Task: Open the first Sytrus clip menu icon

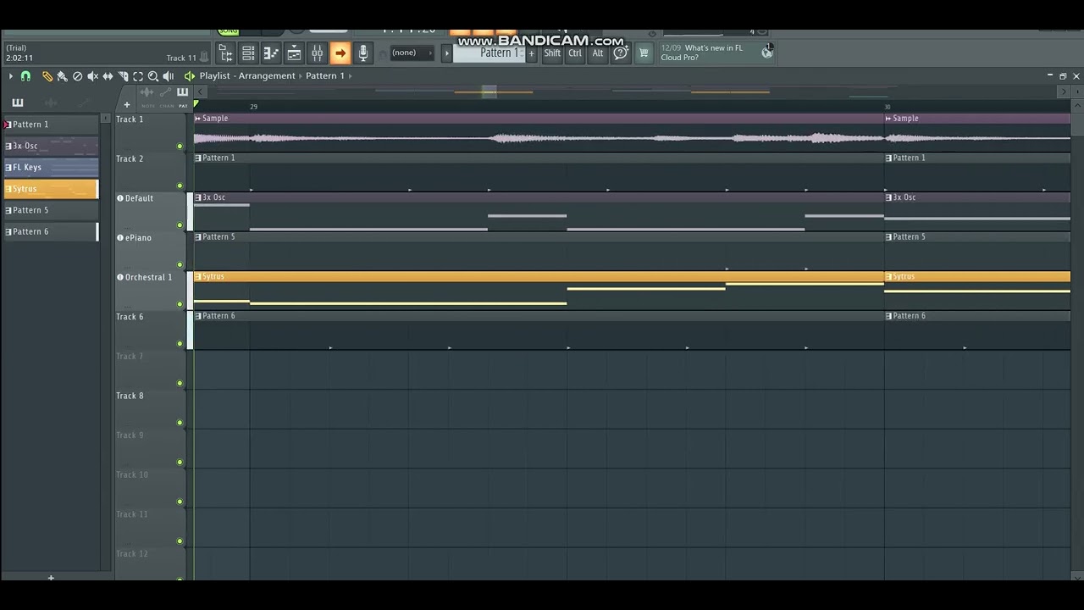Action: pos(198,277)
